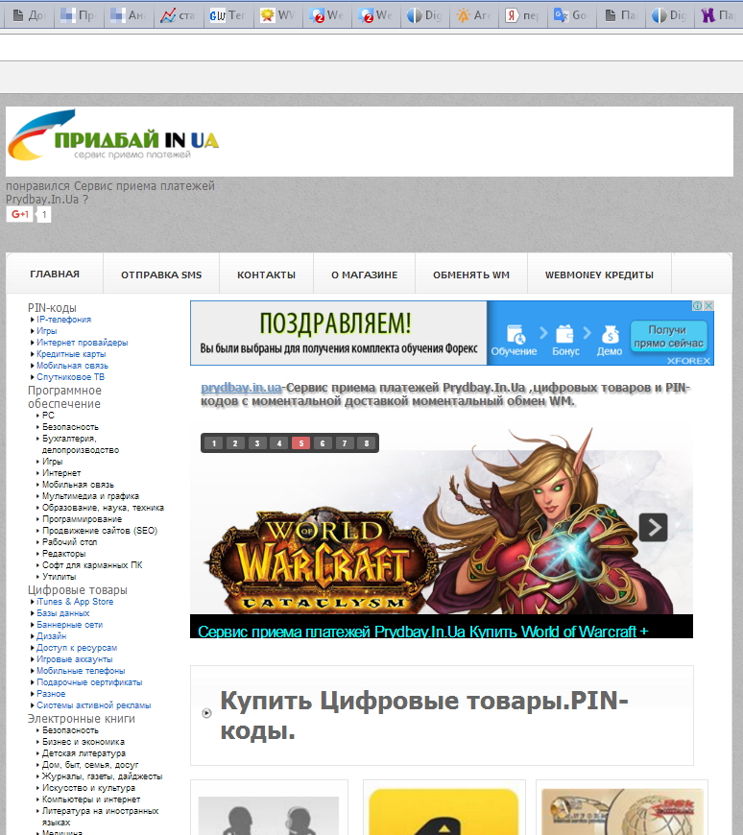The width and height of the screenshot is (743, 835).
Task: Open the О МАГАЗИНЕ page
Action: tap(365, 274)
